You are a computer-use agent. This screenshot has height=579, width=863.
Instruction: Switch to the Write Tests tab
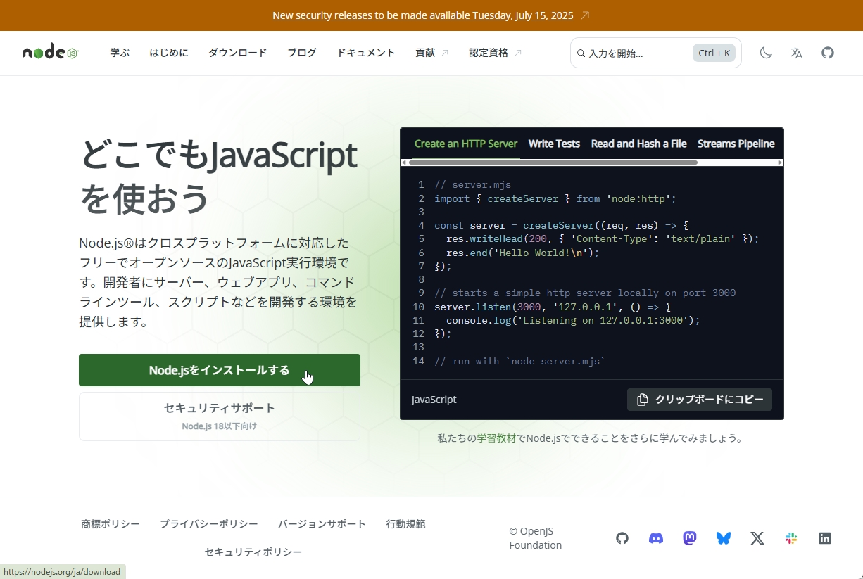554,144
